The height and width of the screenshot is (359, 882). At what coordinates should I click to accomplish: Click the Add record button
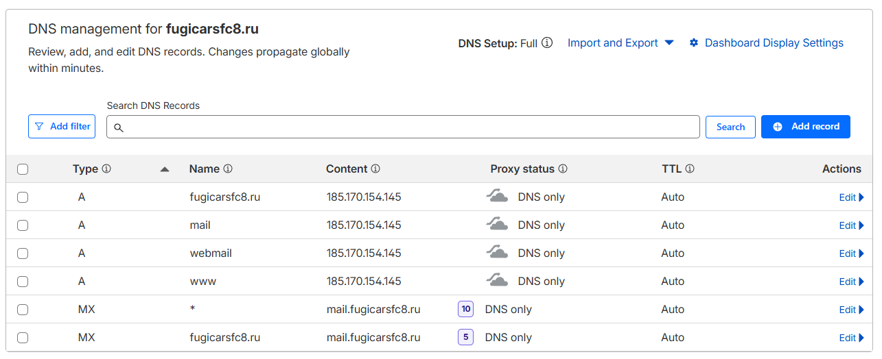(x=805, y=127)
